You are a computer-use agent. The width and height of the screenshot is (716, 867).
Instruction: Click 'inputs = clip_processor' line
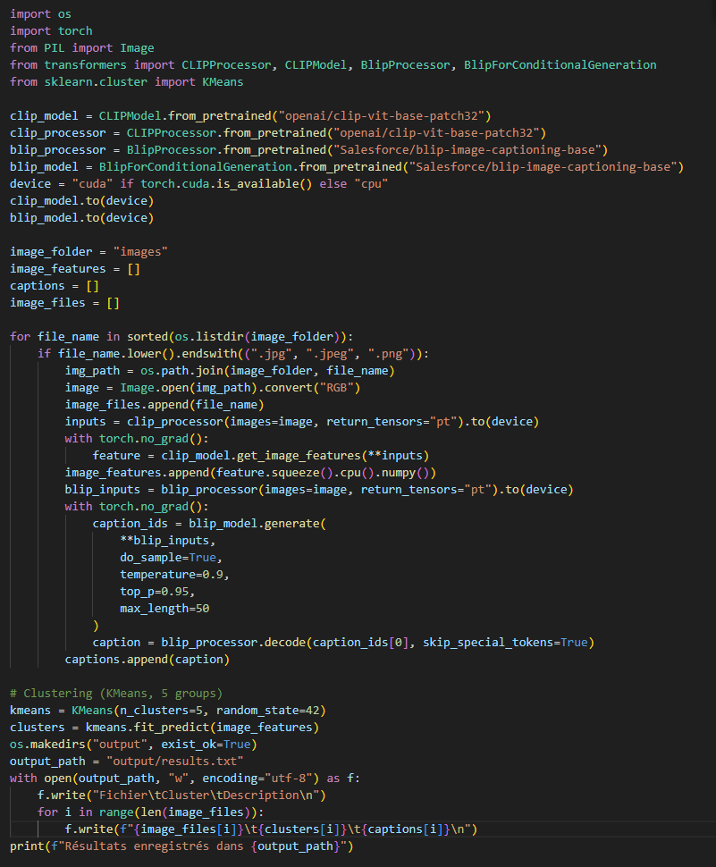302,422
